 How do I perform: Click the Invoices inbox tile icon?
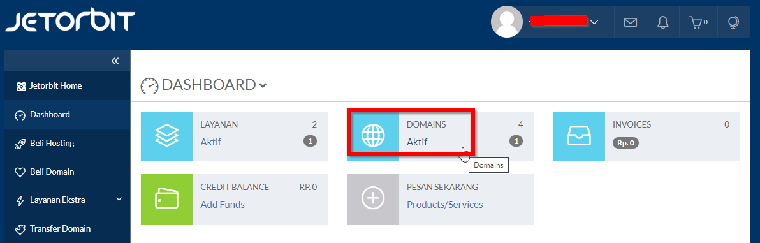579,136
